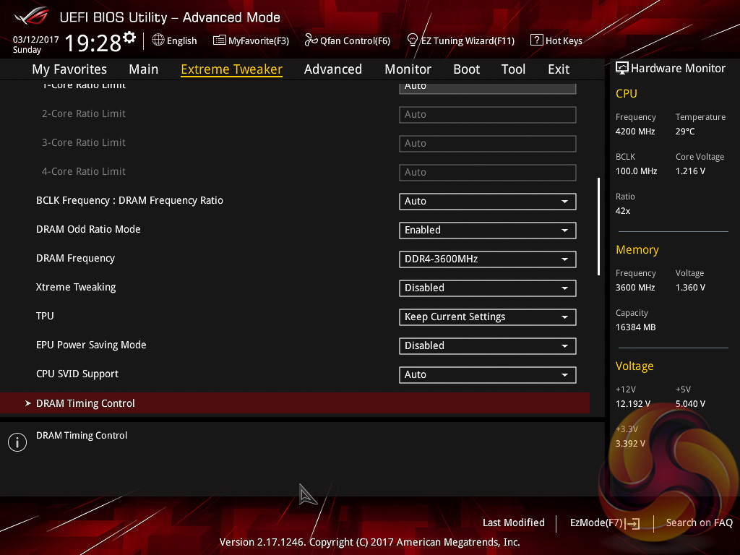Click CPU frequency 4200 MHz value
740x555 pixels.
coord(635,132)
